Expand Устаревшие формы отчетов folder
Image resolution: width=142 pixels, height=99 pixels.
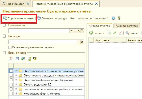(16, 93)
